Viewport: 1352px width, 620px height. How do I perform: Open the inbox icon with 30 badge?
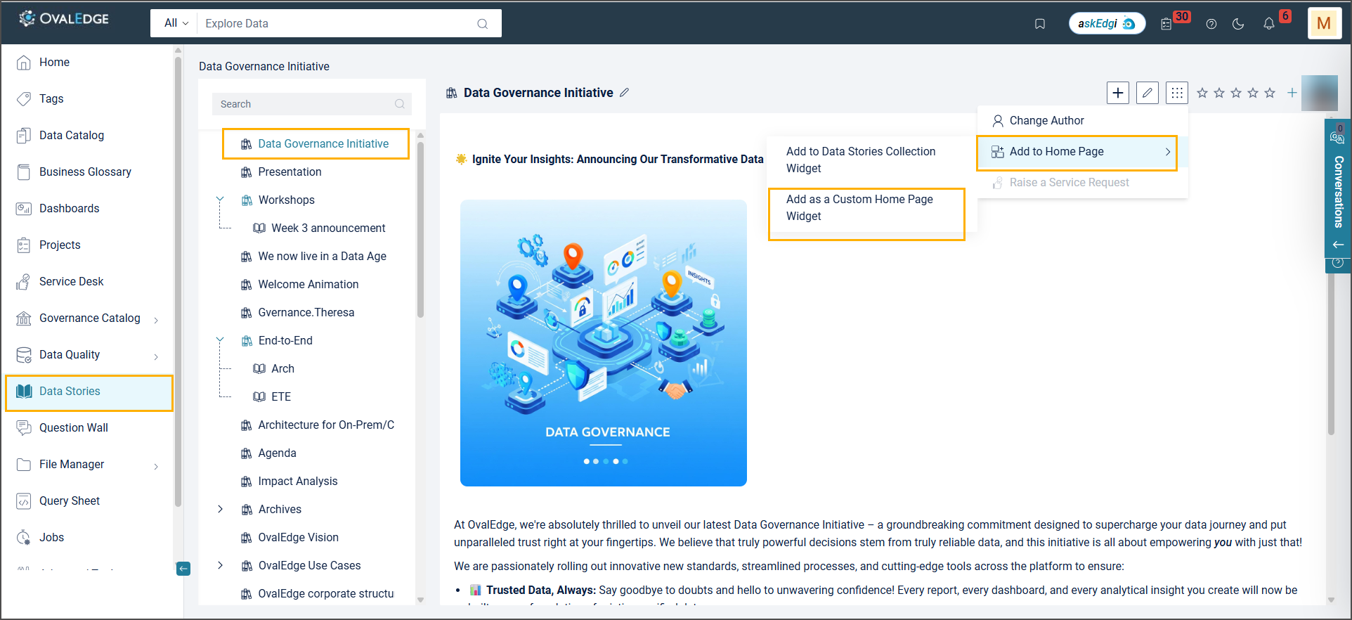(x=1166, y=24)
